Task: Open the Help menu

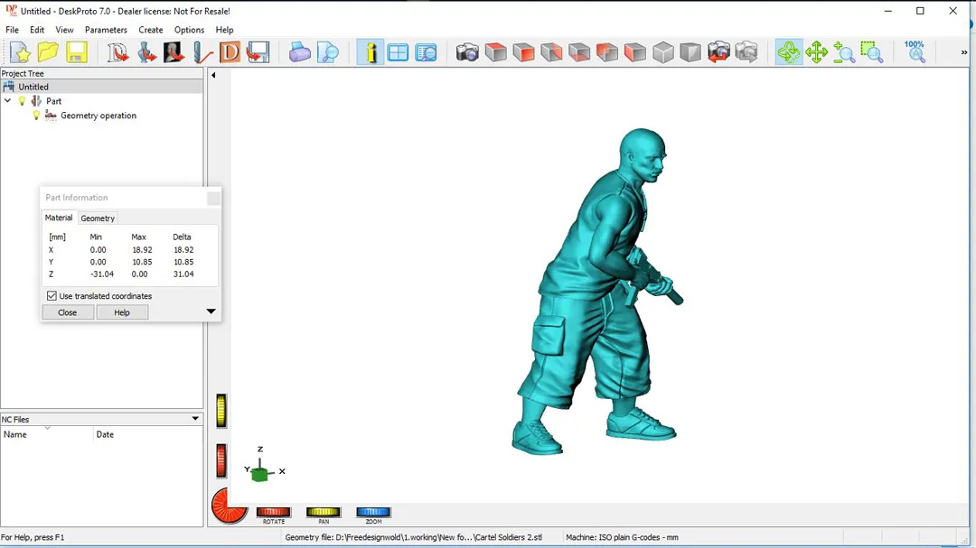Action: click(x=224, y=30)
